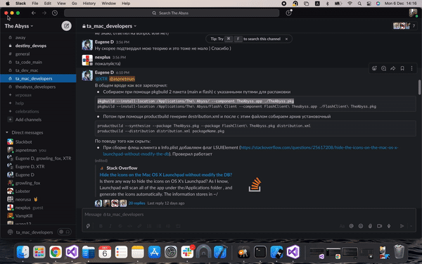This screenshot has height=264, width=422.
Task: Collapse the Direct messages section
Action: (x=7, y=132)
